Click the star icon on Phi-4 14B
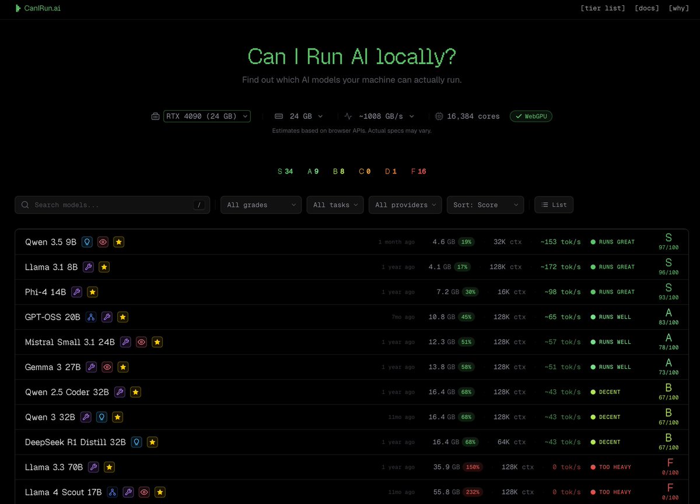This screenshot has width=700, height=504. pos(93,292)
